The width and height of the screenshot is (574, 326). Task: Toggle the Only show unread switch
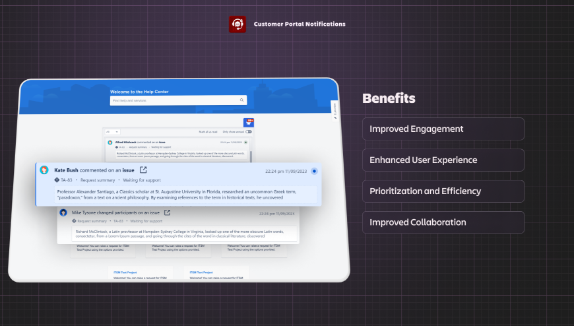click(249, 132)
